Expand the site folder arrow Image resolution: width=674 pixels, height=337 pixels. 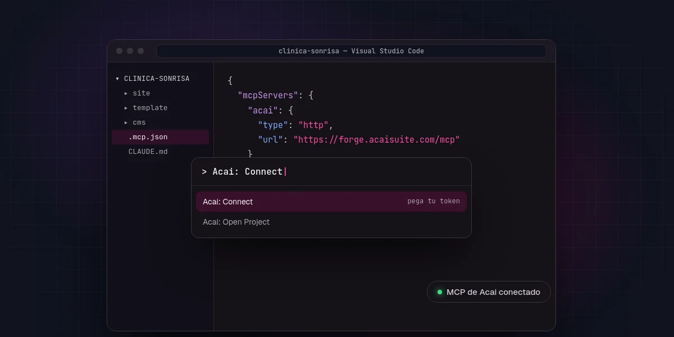click(126, 93)
